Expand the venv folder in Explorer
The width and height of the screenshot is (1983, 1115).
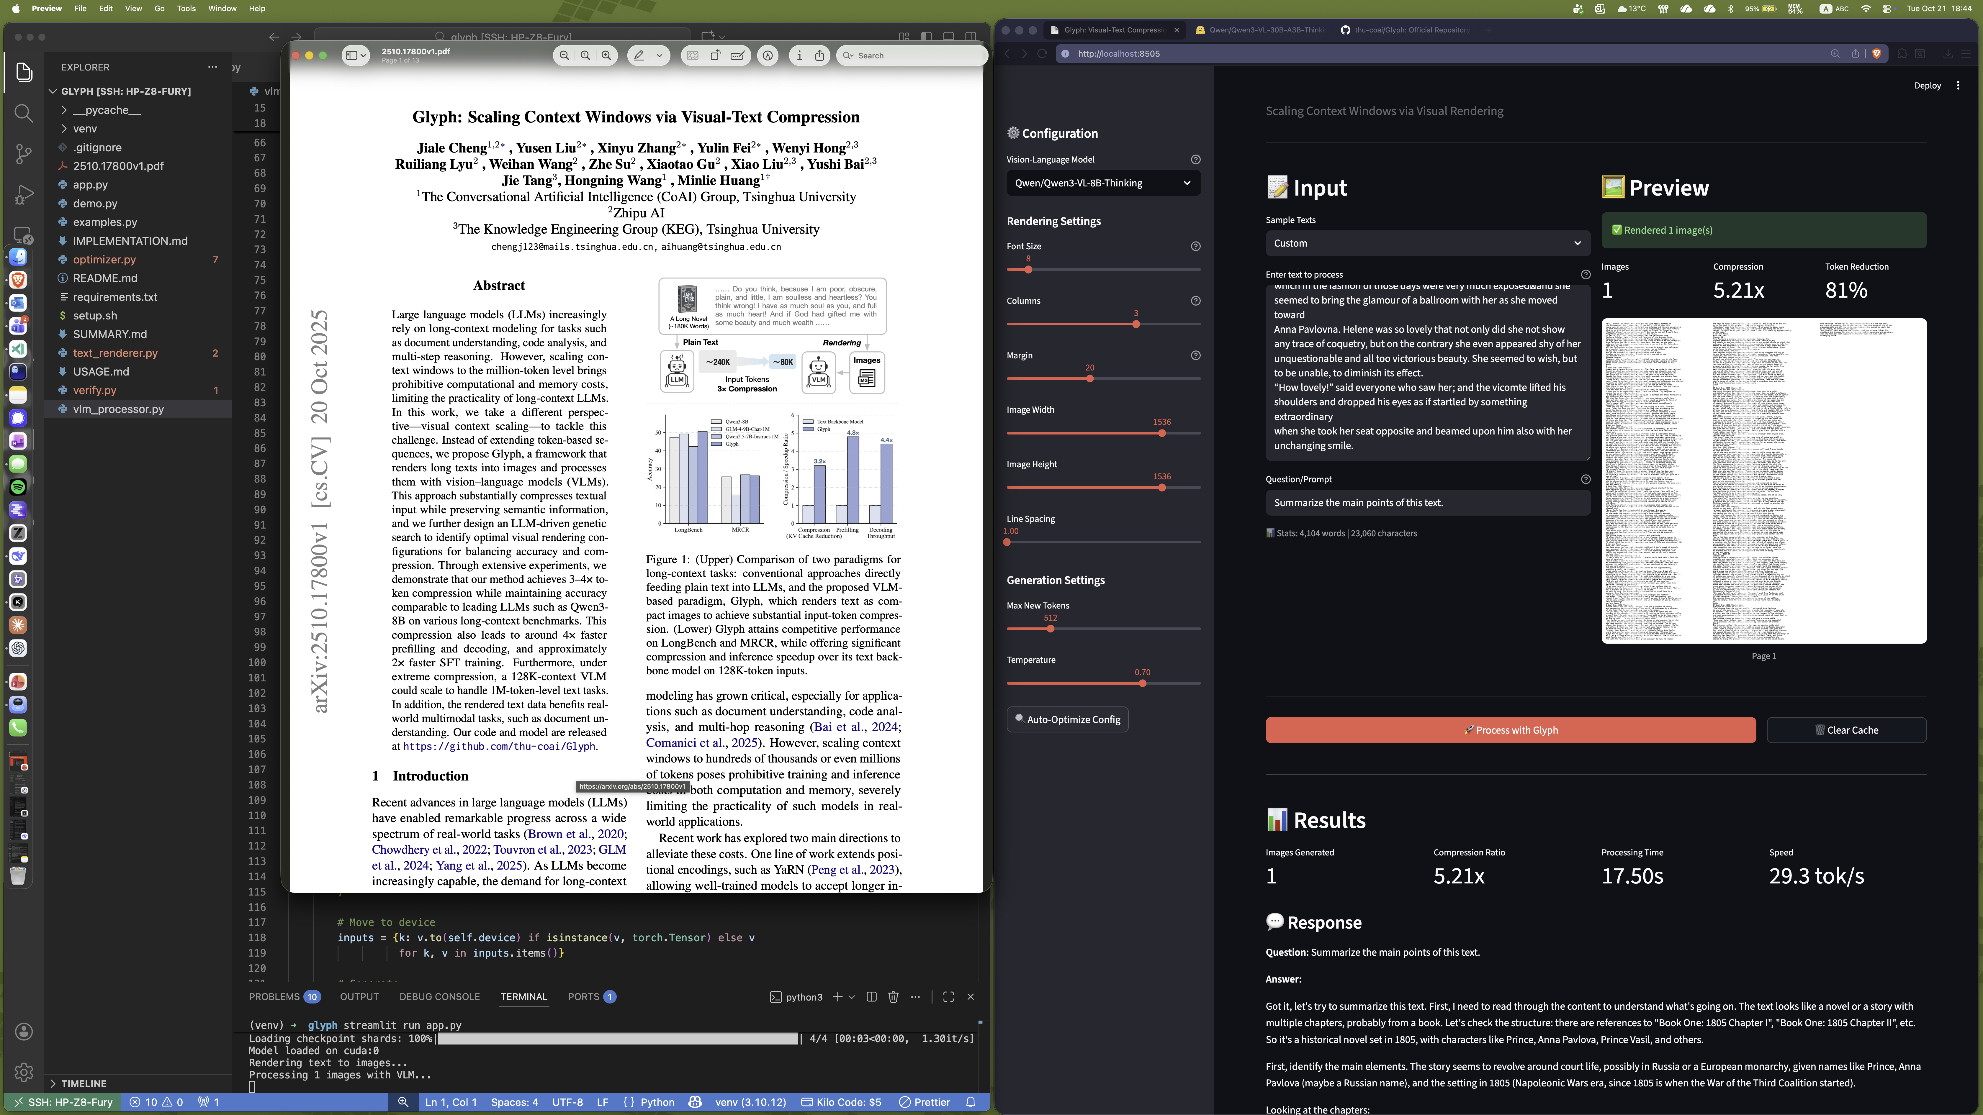(85, 129)
